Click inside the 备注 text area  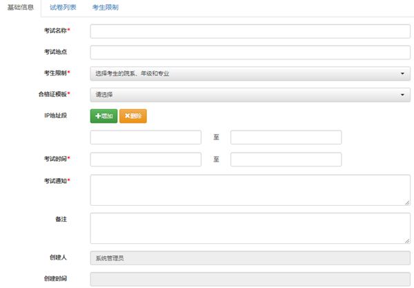pyautogui.click(x=250, y=227)
